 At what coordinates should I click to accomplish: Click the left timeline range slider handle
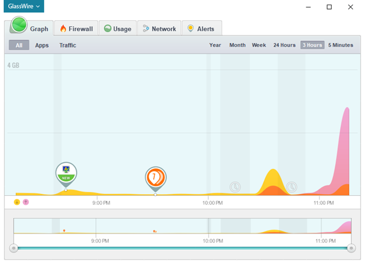pyautogui.click(x=14, y=248)
